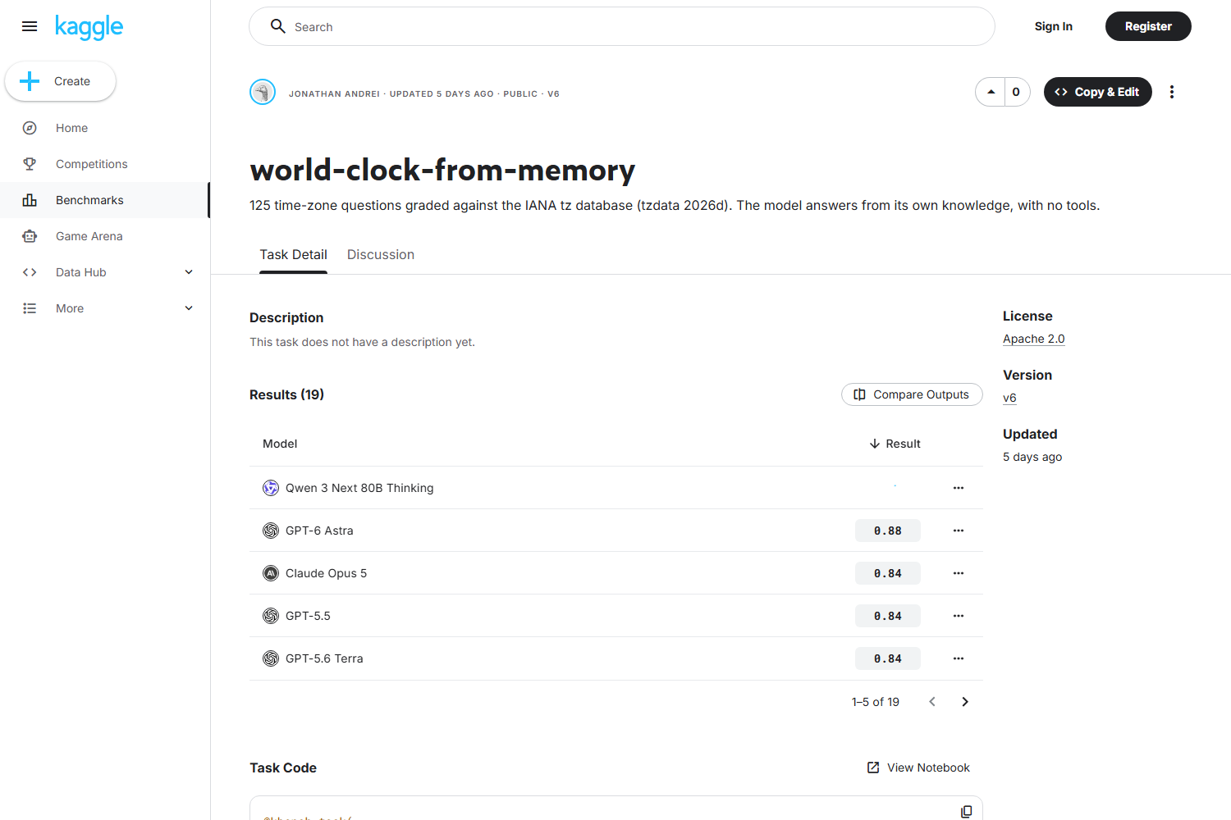Open options for GPT-6 Astra row
The height and width of the screenshot is (820, 1231).
[958, 531]
